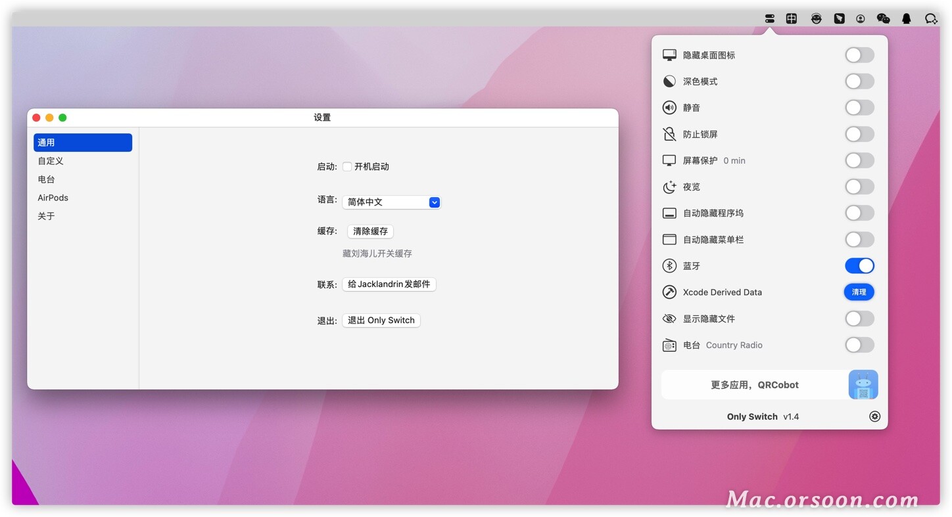Click the prevent lock screen padlock icon
This screenshot has height=517, width=952.
(669, 134)
